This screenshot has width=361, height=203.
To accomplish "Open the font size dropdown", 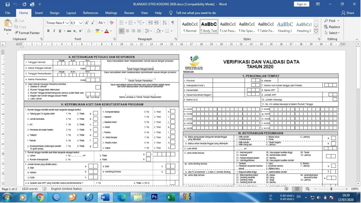I will coord(81,23).
